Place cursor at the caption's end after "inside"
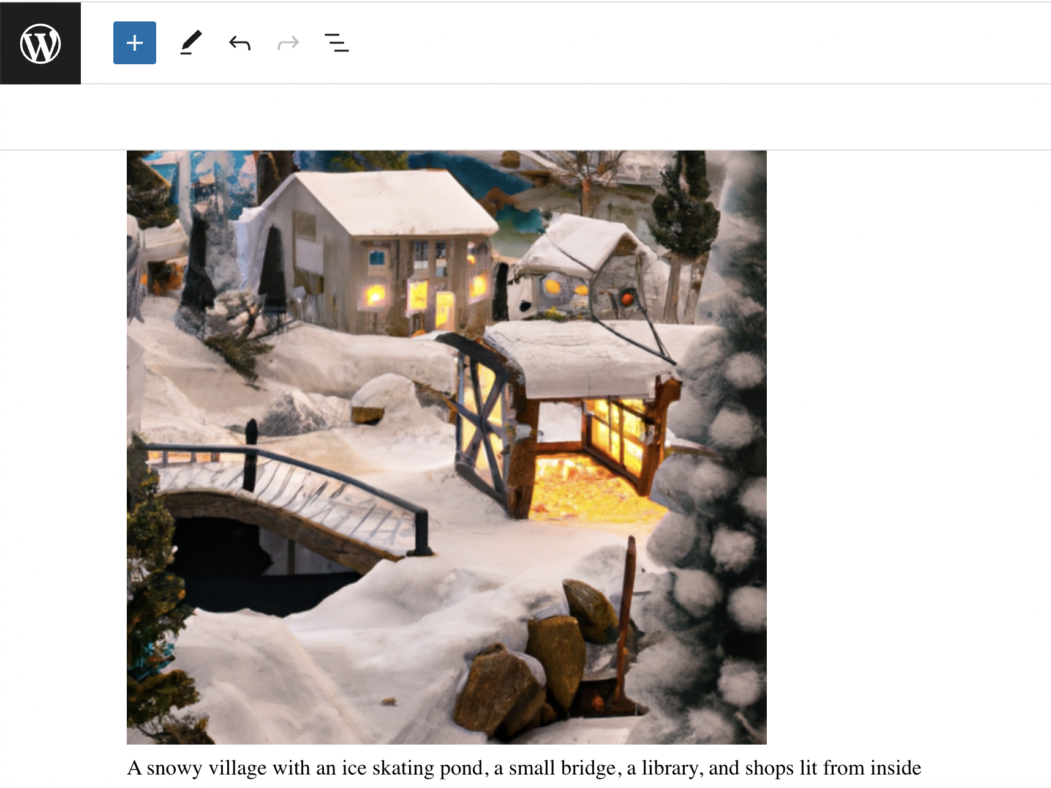 [x=921, y=767]
